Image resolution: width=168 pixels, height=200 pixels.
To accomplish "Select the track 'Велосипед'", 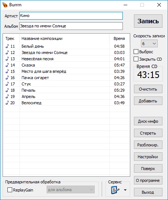I will pyautogui.click(x=31, y=103).
